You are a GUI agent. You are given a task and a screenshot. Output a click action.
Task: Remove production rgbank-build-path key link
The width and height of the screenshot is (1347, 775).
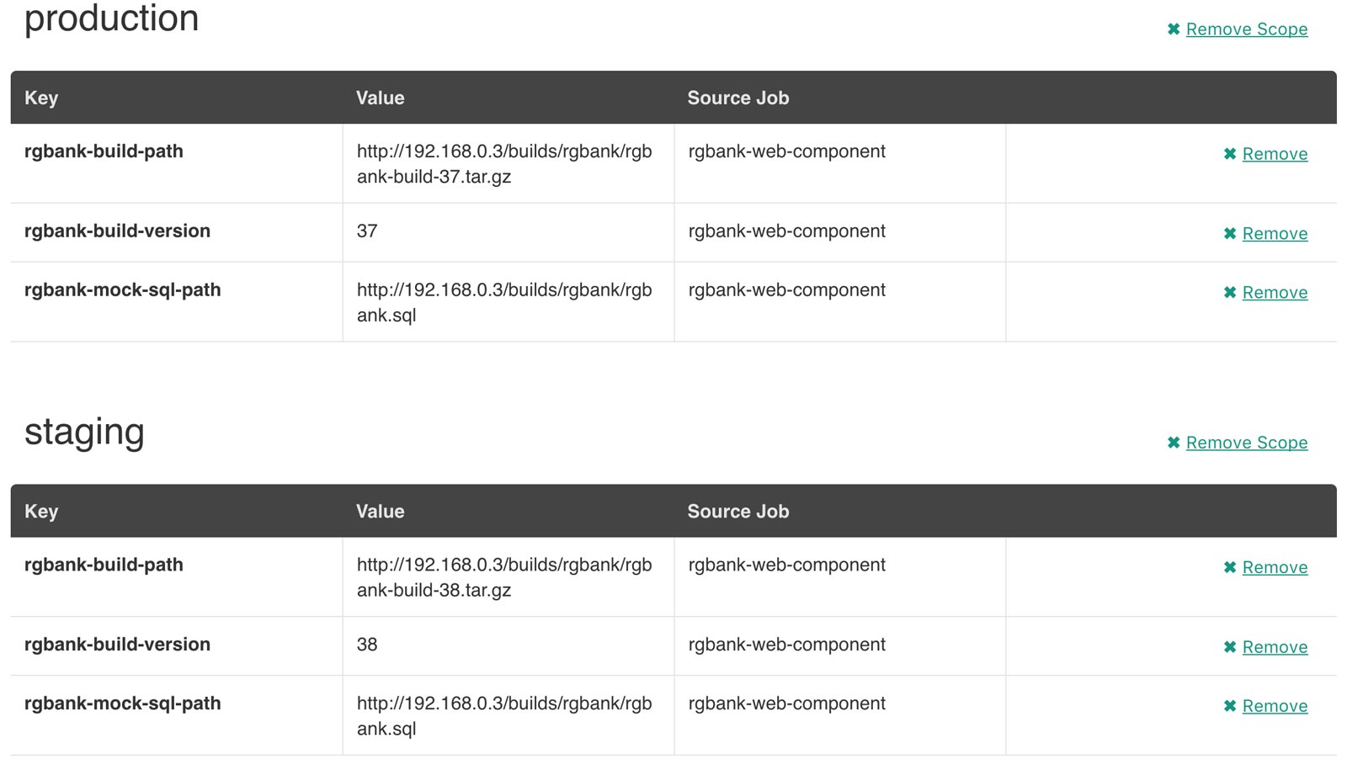1275,154
